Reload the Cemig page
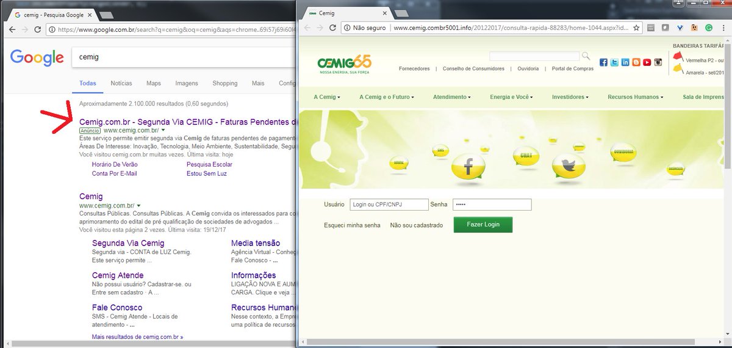The height and width of the screenshot is (348, 732). click(x=332, y=27)
